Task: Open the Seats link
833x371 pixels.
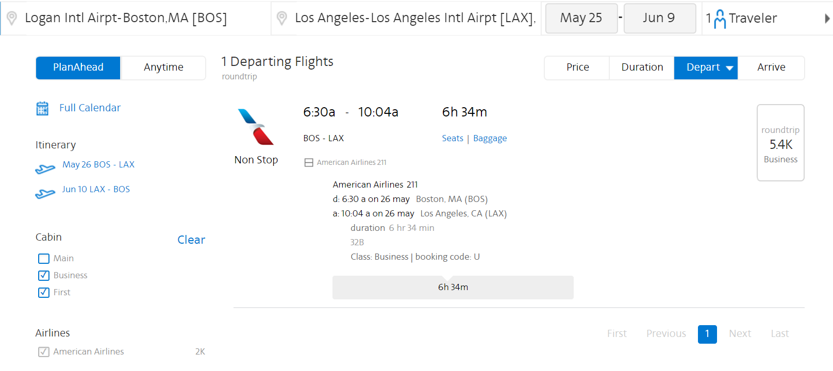Action: point(452,138)
